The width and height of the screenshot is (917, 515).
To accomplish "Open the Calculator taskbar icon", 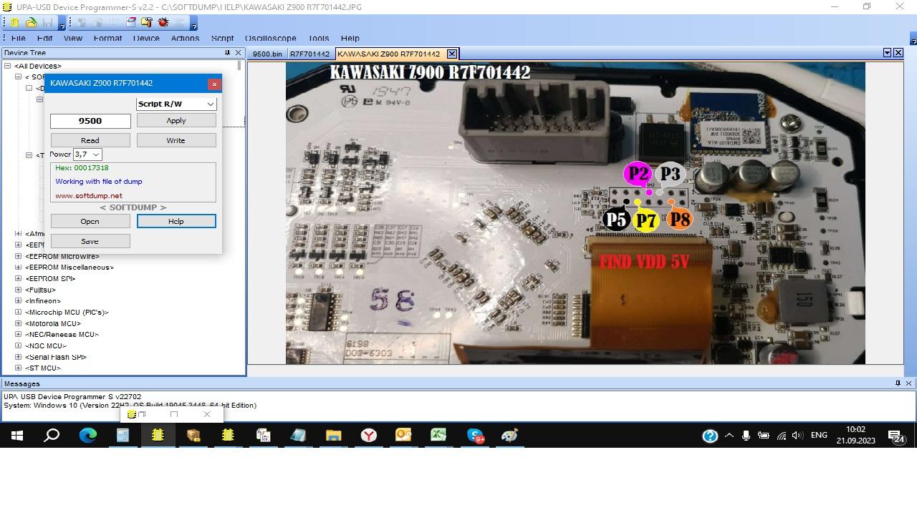I will pos(123,435).
